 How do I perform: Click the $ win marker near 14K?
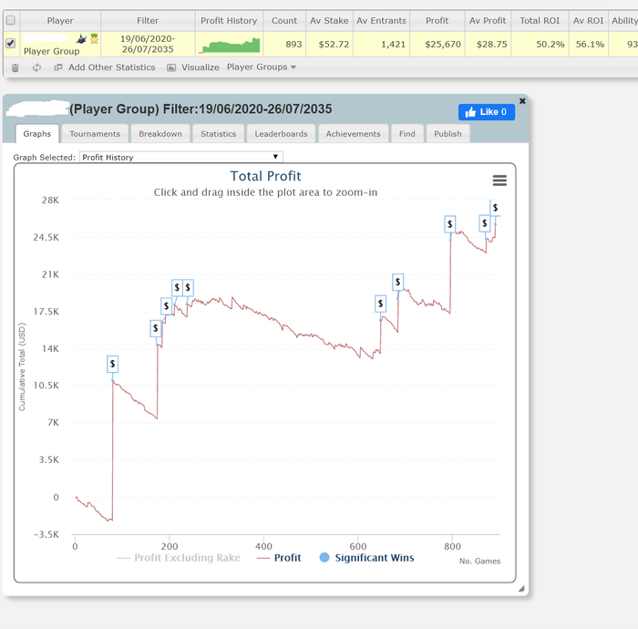(156, 328)
